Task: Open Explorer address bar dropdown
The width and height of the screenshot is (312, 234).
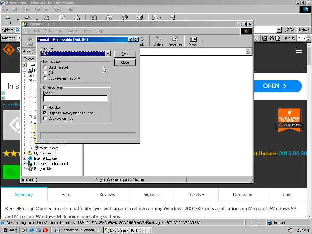Action: (248, 51)
